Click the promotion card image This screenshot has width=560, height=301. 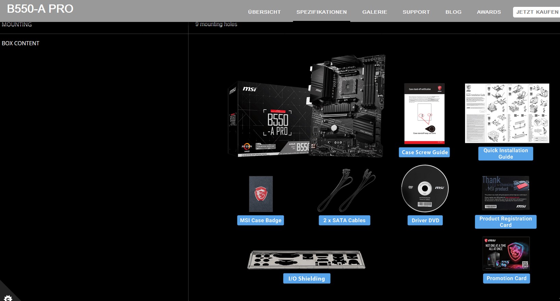pos(506,253)
